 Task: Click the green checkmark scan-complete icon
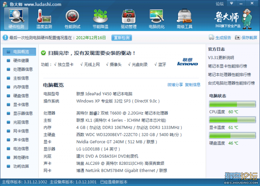click(x=43, y=53)
